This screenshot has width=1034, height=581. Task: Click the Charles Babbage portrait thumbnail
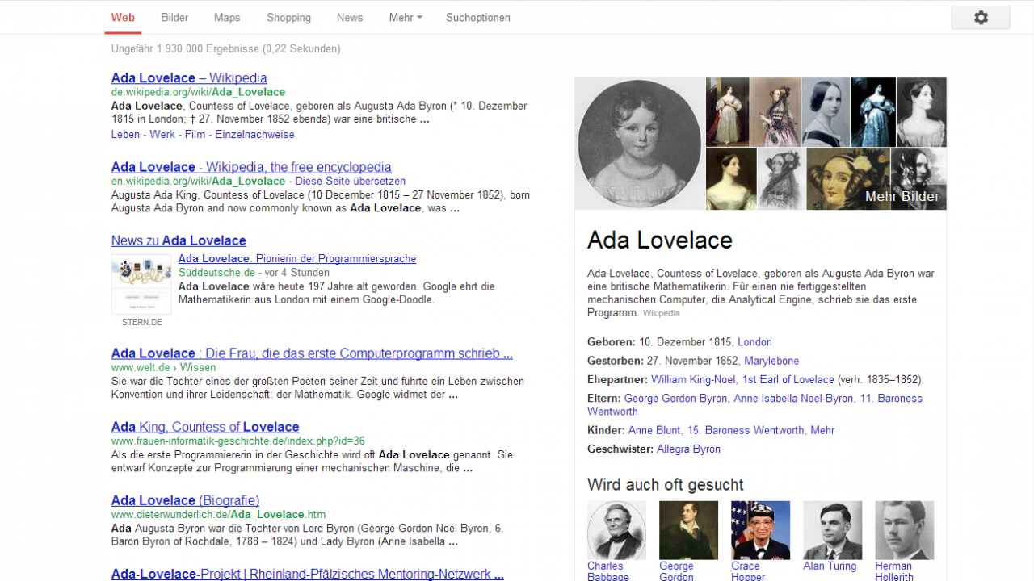tap(616, 530)
